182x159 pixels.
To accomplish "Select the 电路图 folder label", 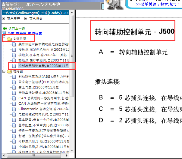I will tap(18, 71).
